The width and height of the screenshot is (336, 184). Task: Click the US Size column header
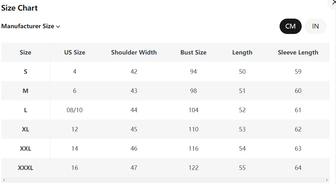click(x=75, y=52)
